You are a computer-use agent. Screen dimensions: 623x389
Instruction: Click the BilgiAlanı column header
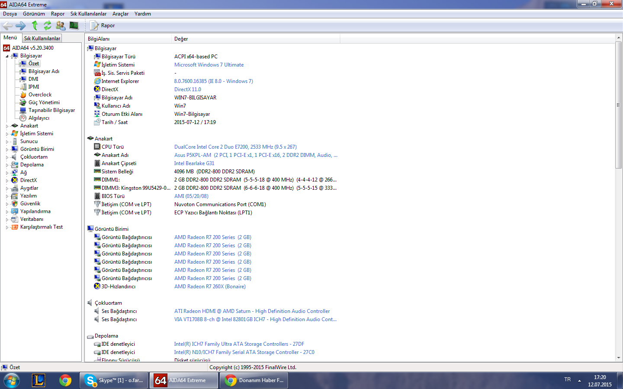[128, 39]
